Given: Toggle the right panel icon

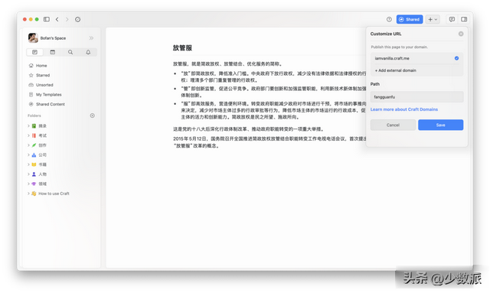Looking at the screenshot, I should coord(464,19).
